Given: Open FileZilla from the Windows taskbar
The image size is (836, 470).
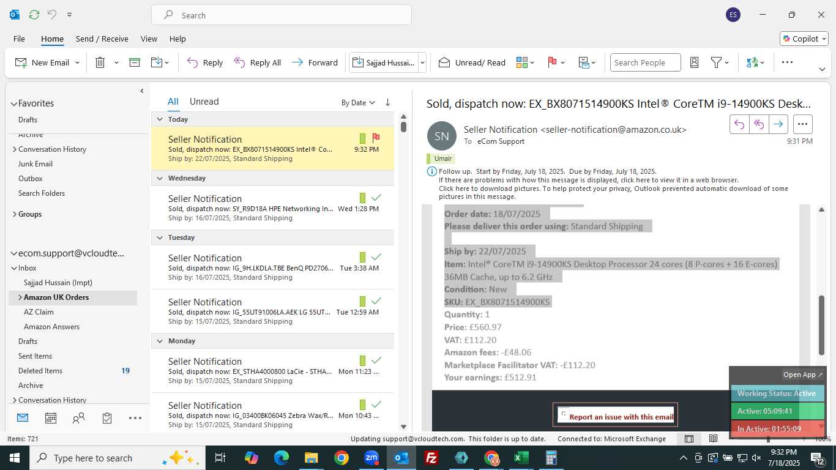Looking at the screenshot, I should pyautogui.click(x=431, y=458).
